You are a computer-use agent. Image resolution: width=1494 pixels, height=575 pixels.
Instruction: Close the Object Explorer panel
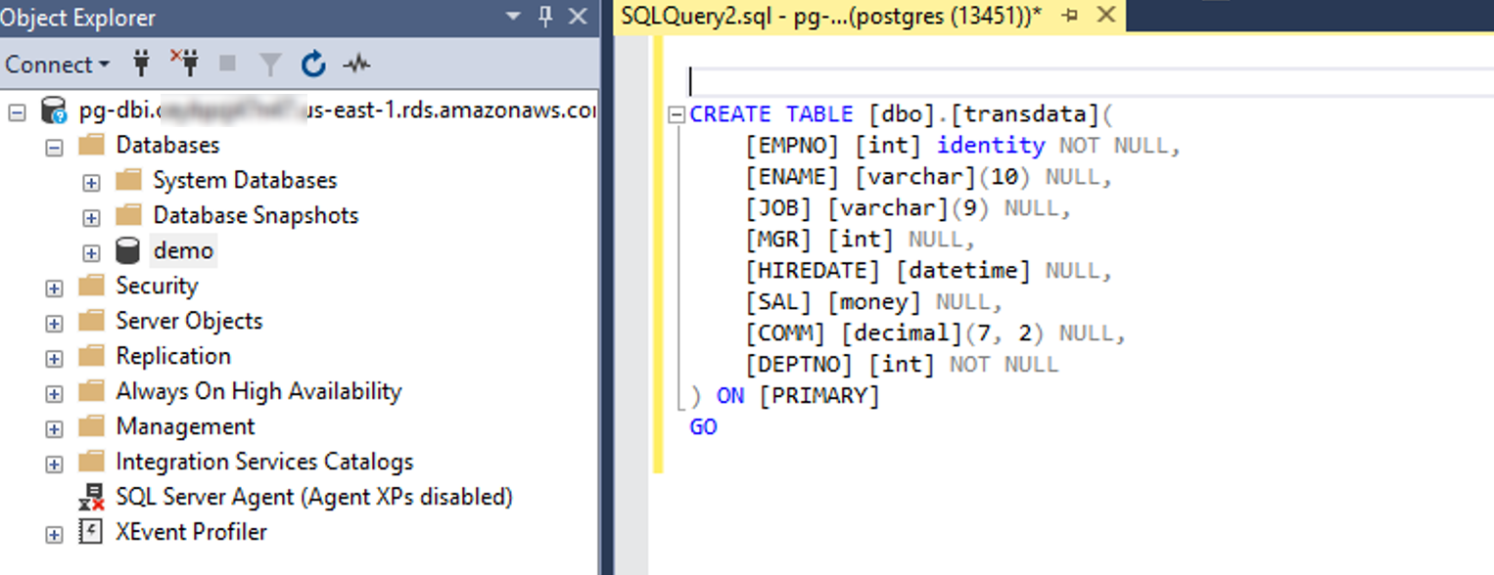tap(578, 16)
